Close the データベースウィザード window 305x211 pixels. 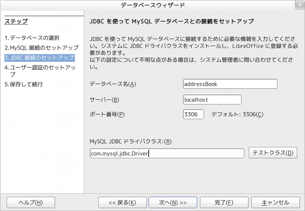click(300, 5)
